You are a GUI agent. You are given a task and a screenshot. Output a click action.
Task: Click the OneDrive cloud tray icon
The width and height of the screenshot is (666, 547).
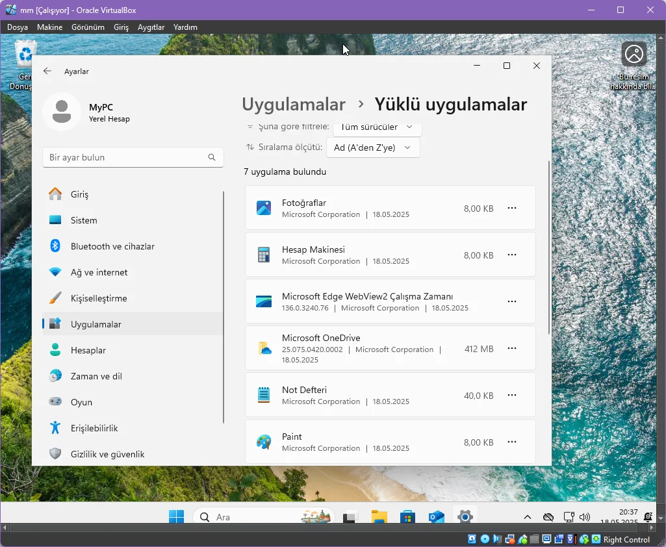click(548, 517)
